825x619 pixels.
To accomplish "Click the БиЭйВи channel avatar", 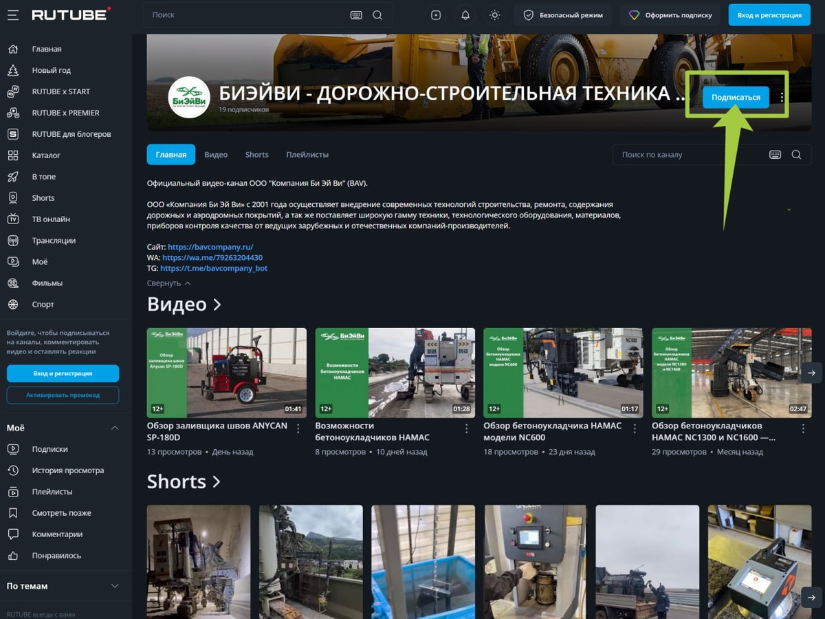I will (189, 97).
